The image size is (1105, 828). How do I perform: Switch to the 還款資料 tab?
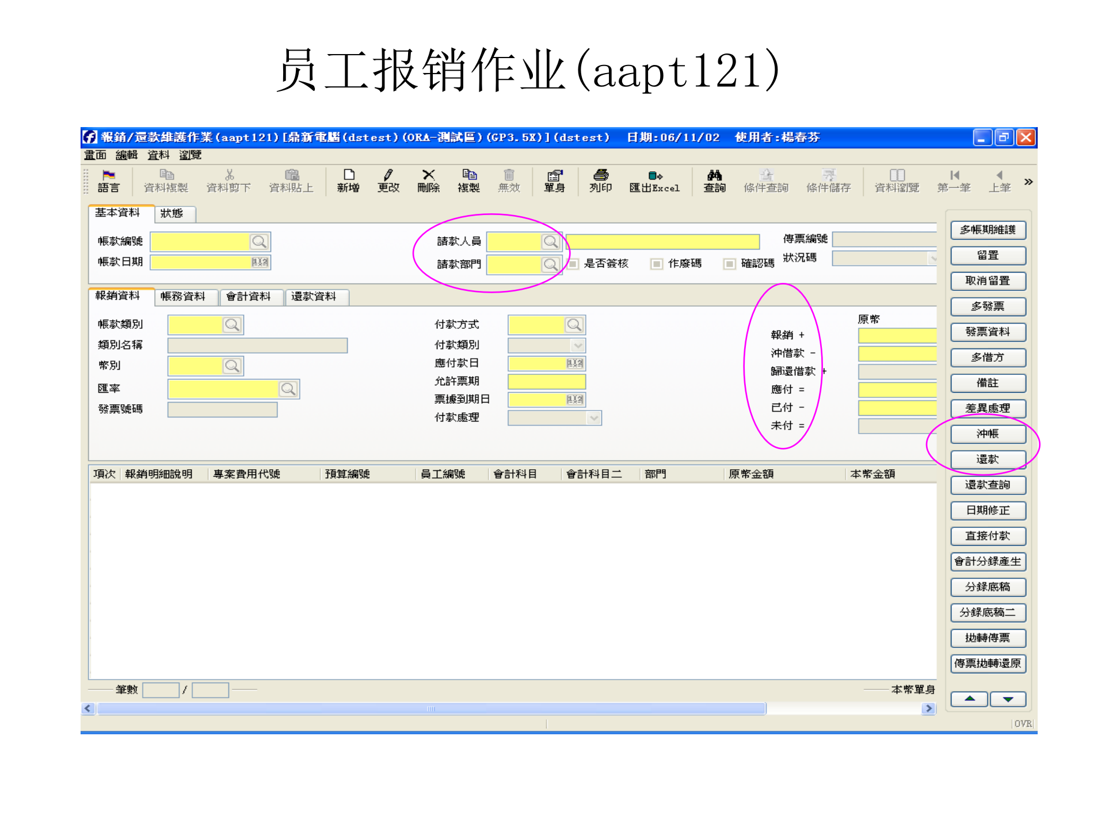click(x=315, y=297)
